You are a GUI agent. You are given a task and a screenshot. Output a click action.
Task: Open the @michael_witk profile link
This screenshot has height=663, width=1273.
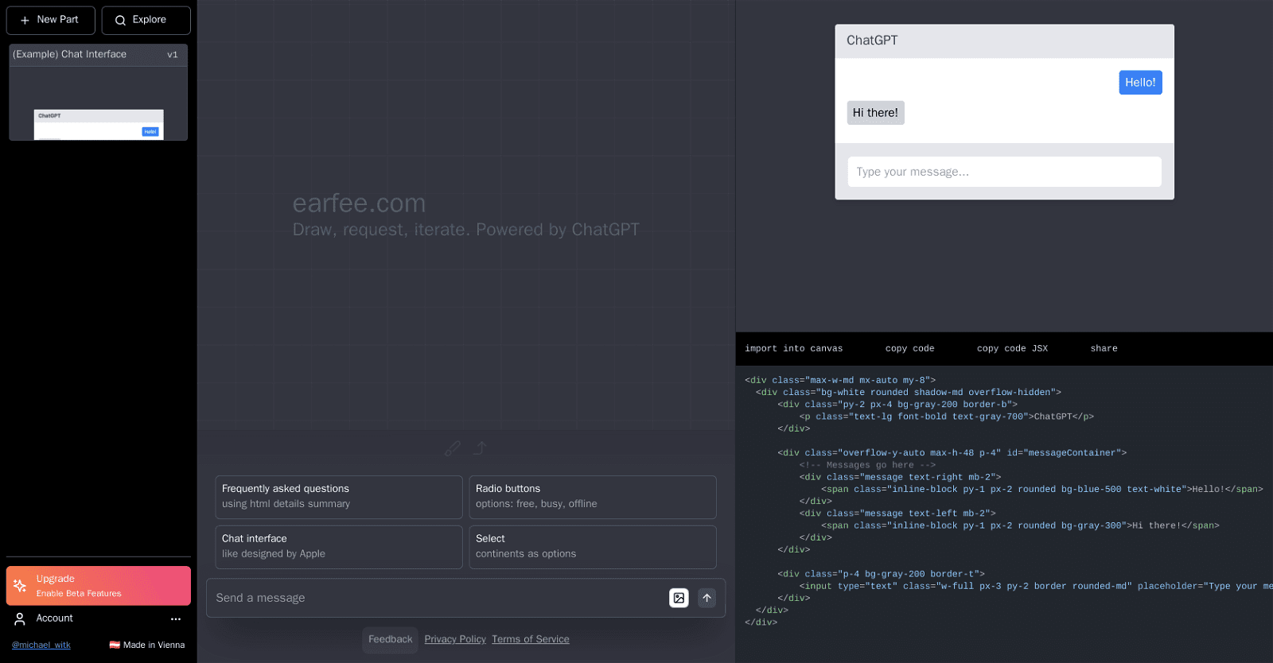tap(41, 645)
